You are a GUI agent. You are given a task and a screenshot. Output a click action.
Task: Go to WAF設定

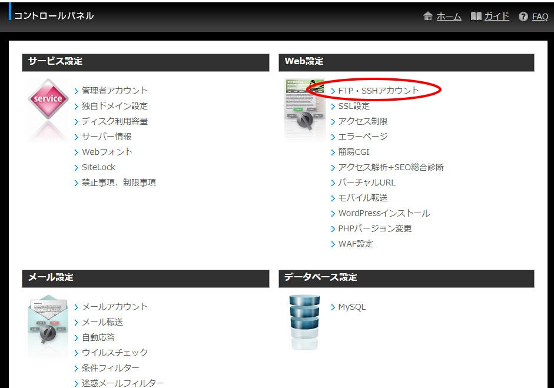(x=356, y=244)
